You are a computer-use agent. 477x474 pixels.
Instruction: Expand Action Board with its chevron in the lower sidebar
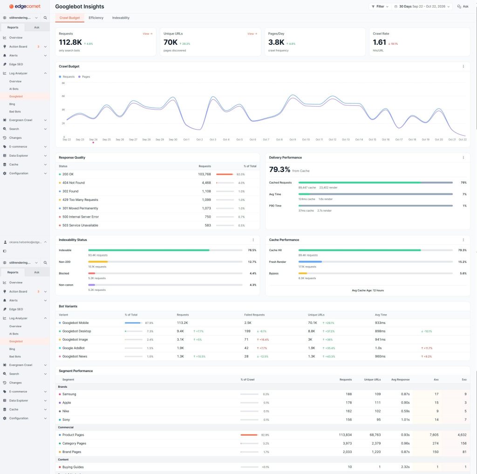pos(45,292)
